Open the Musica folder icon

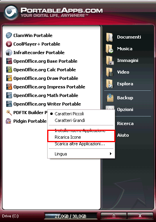110,49
